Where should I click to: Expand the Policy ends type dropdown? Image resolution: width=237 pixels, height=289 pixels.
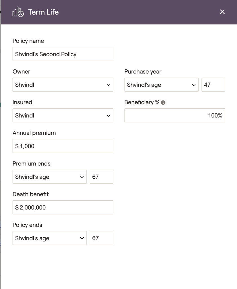[49, 238]
